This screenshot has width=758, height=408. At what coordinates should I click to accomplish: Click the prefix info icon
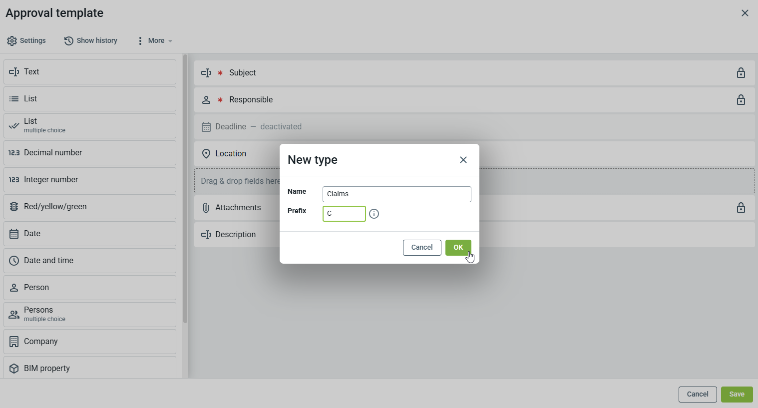click(x=374, y=214)
